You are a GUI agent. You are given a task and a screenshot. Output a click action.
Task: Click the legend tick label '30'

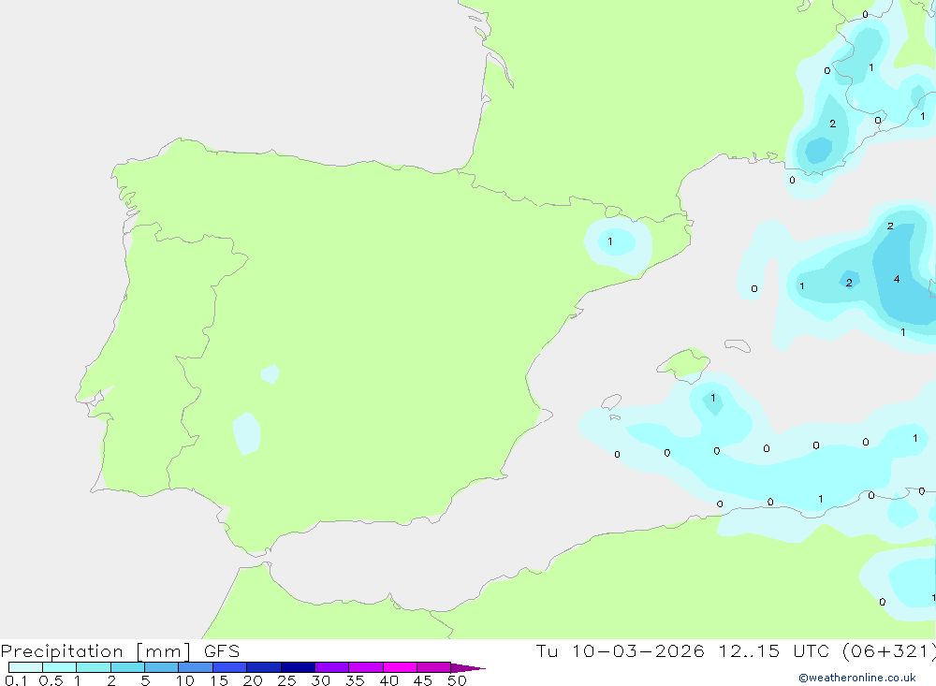tap(321, 680)
